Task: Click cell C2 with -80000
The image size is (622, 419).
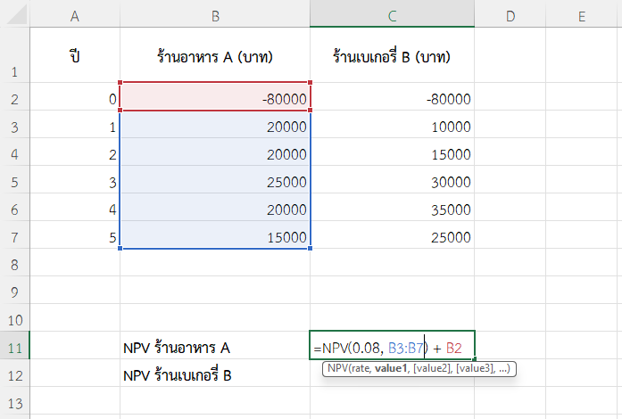Action: 392,96
